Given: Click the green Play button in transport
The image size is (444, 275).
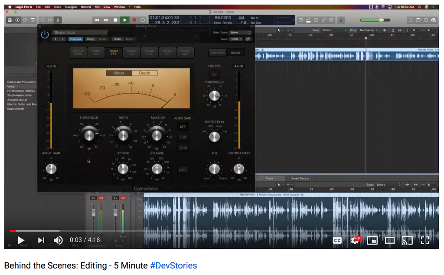Looking at the screenshot, I should tap(125, 20).
